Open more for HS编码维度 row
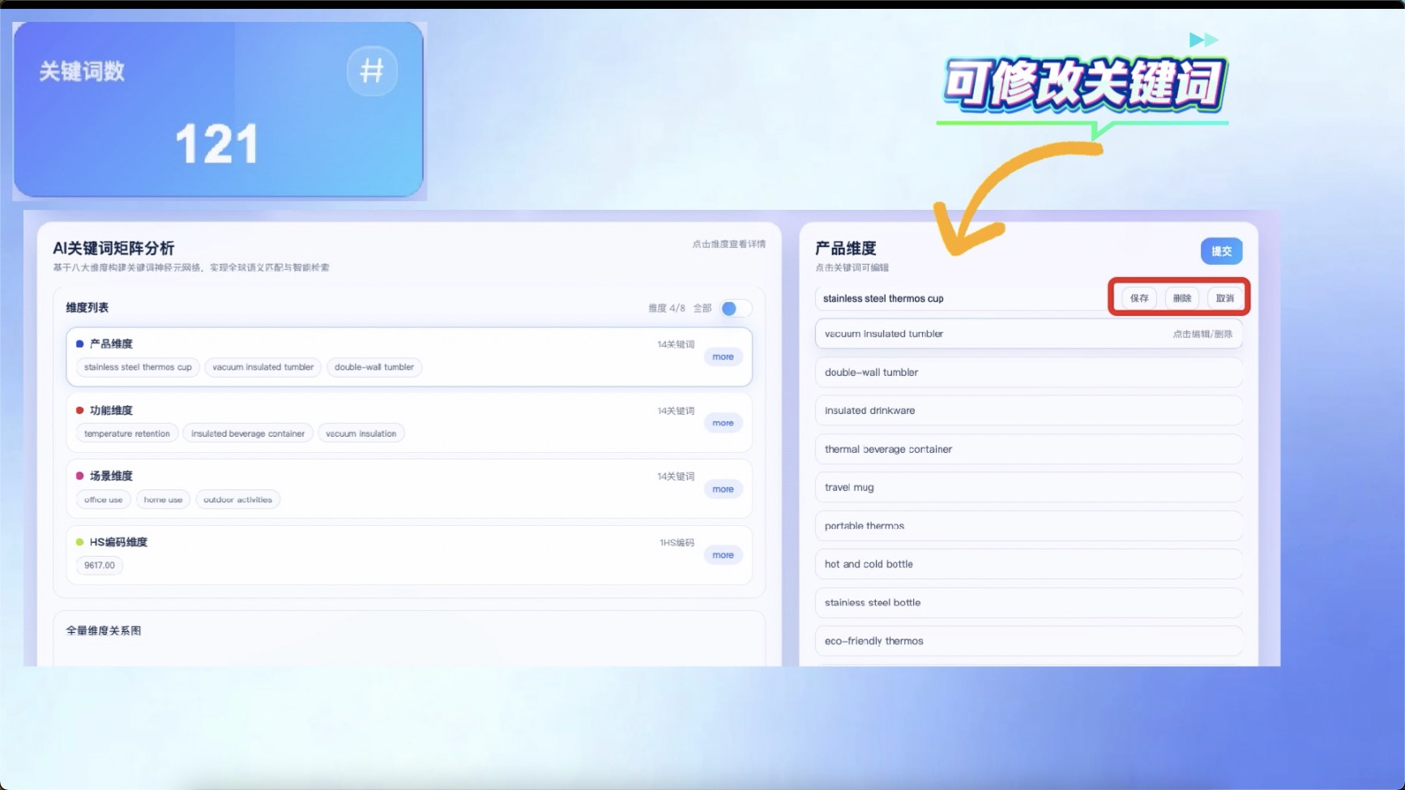This screenshot has height=790, width=1405. point(723,555)
